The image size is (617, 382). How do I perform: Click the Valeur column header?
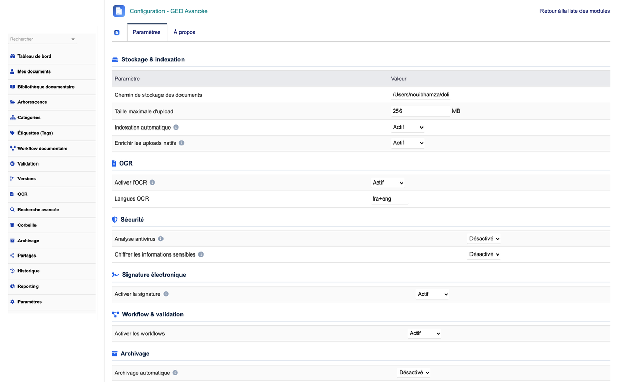398,79
